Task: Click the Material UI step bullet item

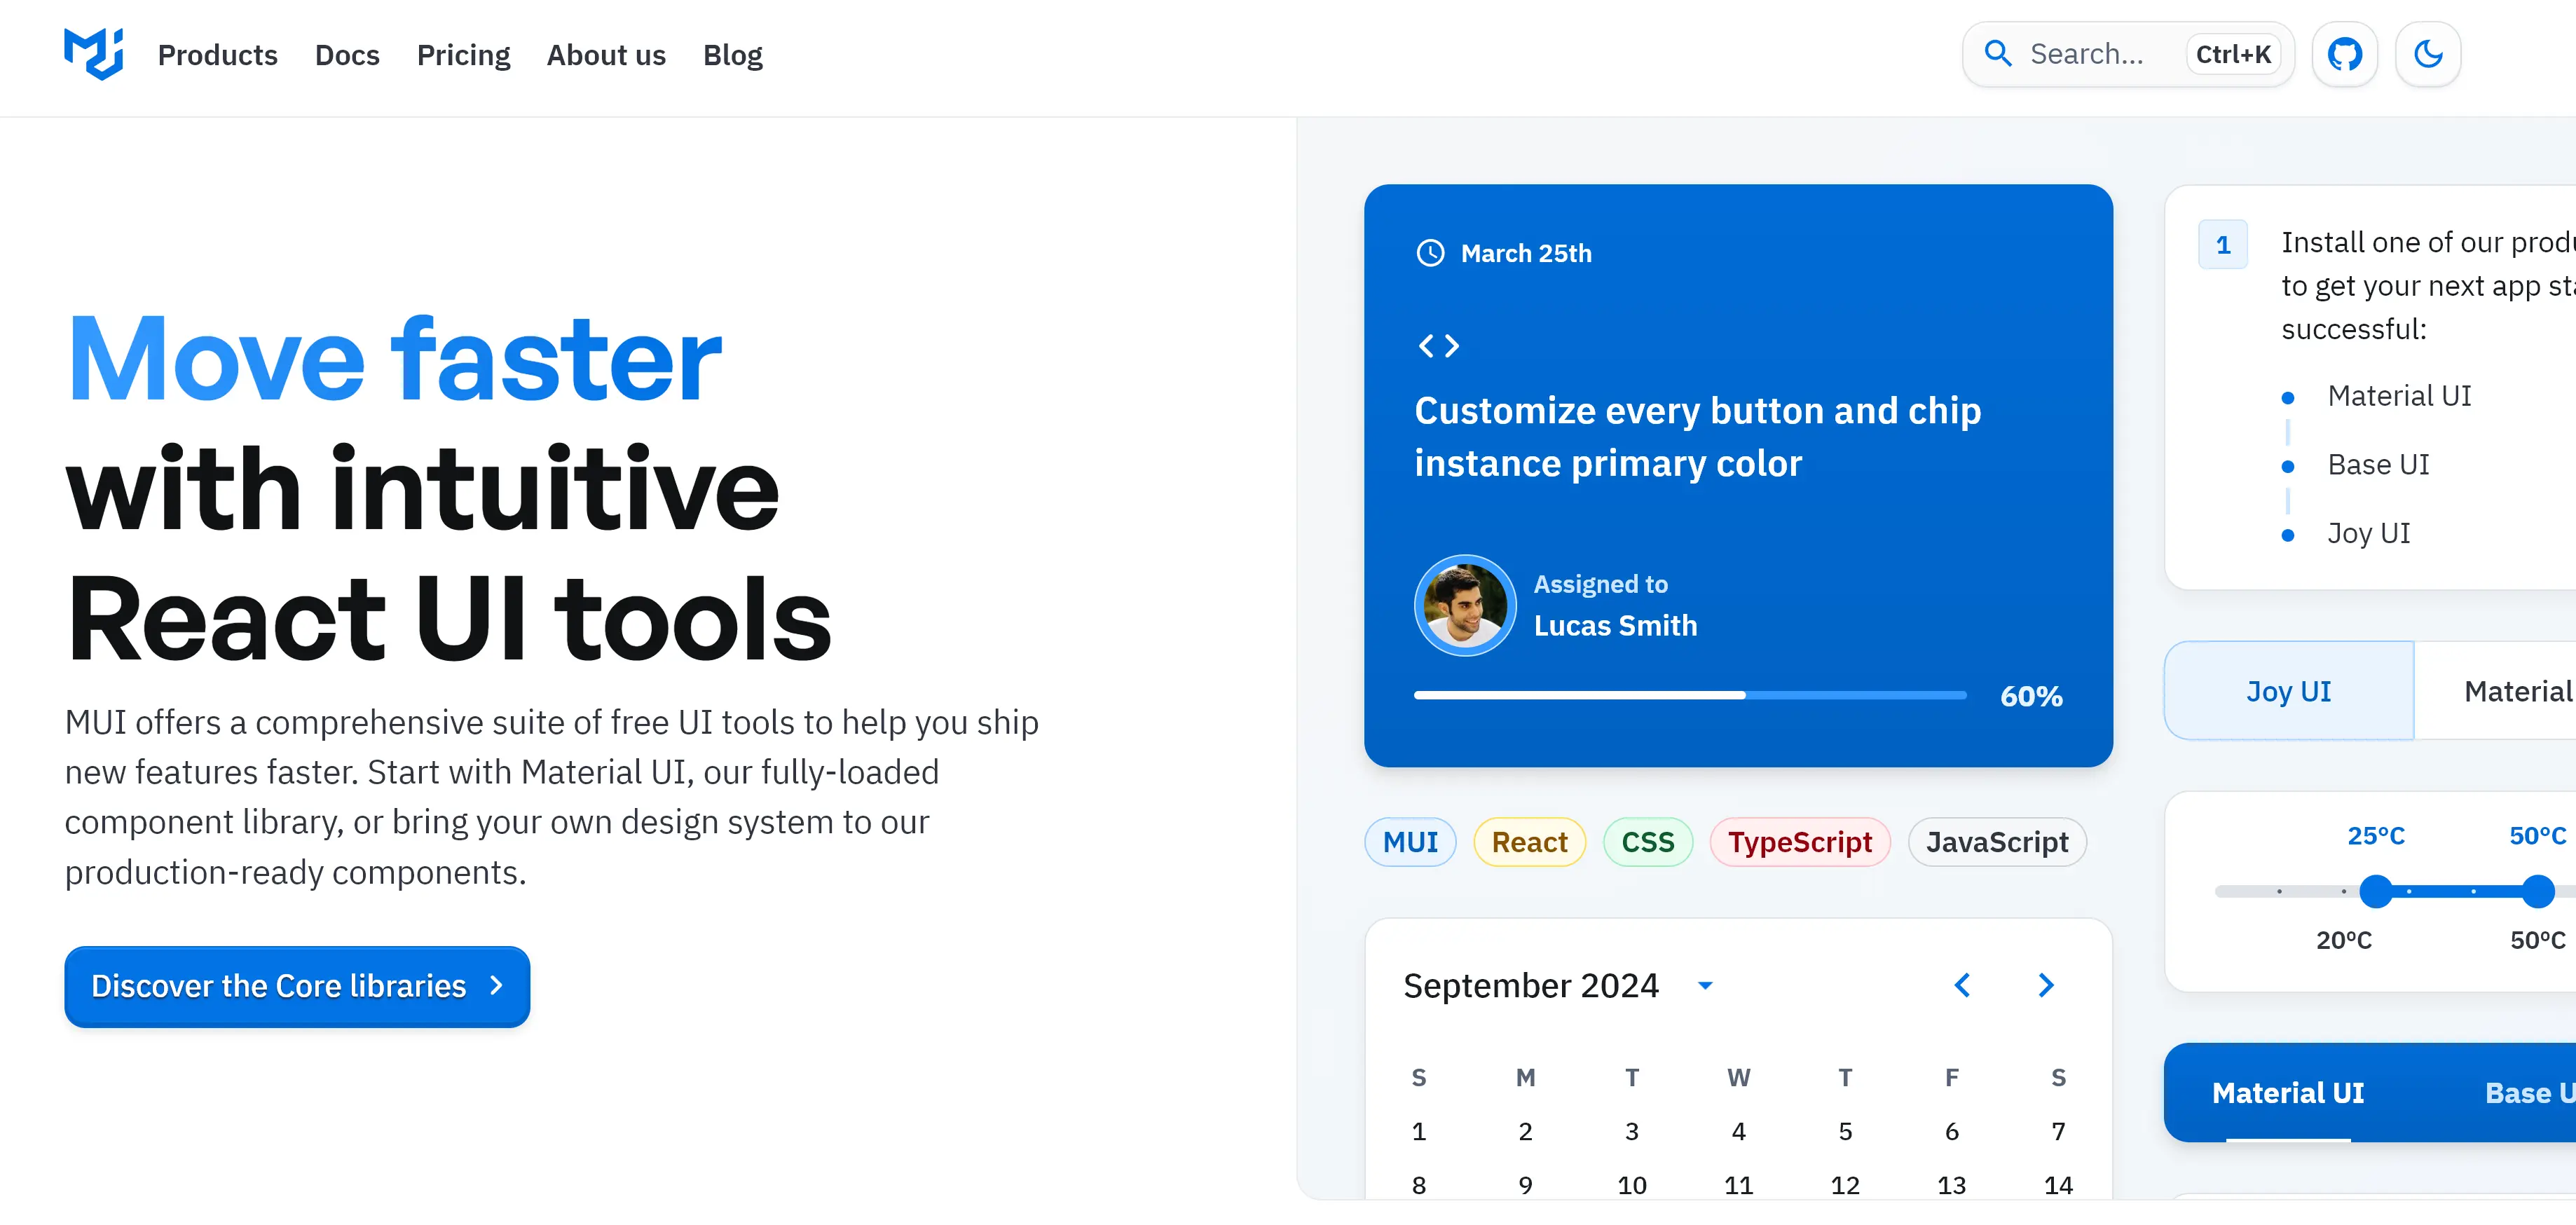Action: click(2398, 396)
